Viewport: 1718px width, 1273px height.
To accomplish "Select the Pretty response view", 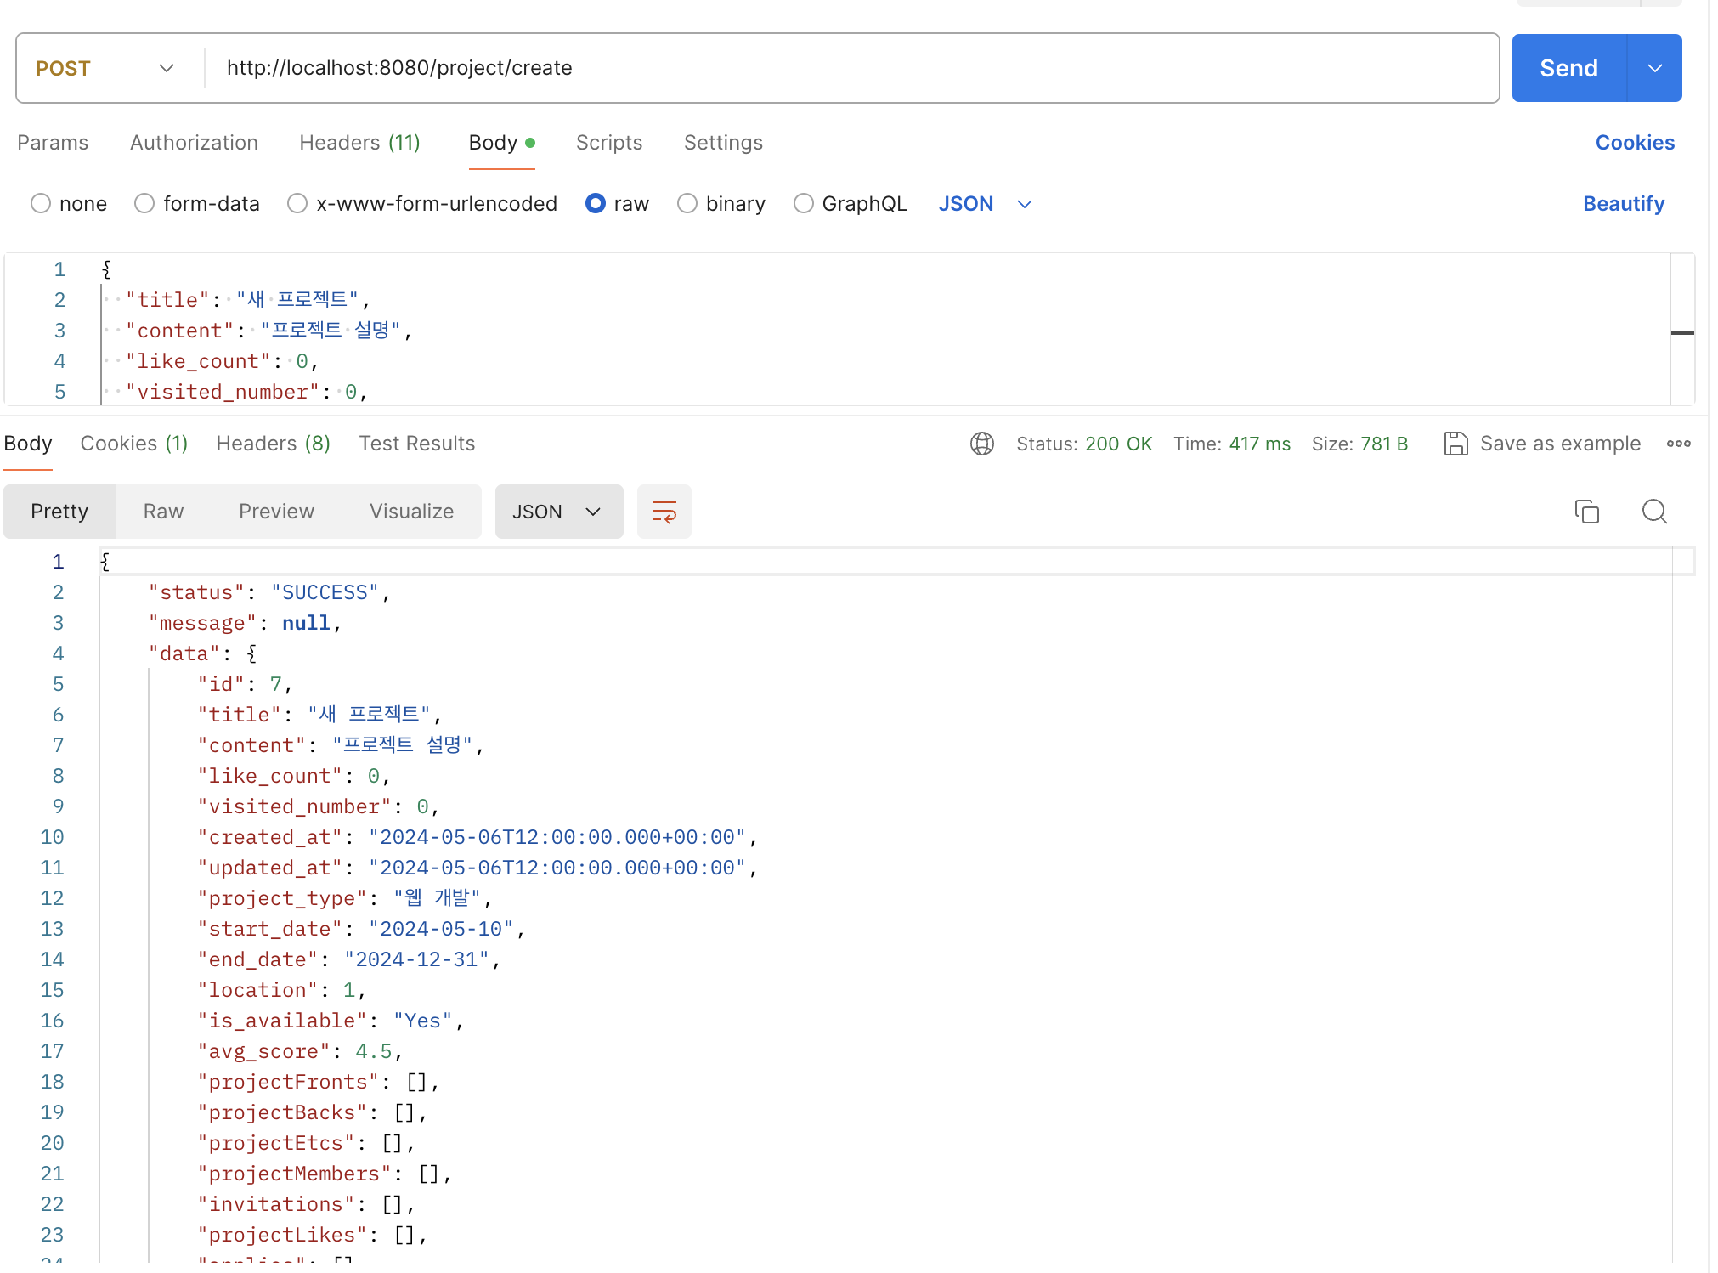I will pyautogui.click(x=59, y=512).
